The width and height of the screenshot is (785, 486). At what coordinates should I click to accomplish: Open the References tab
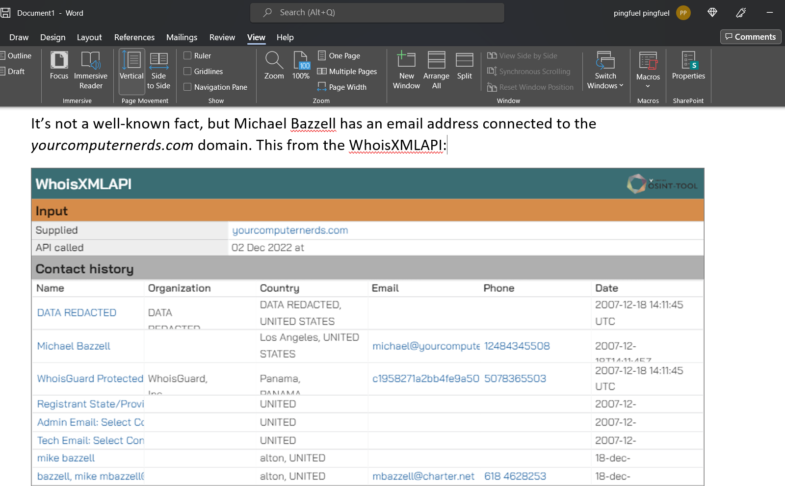134,37
